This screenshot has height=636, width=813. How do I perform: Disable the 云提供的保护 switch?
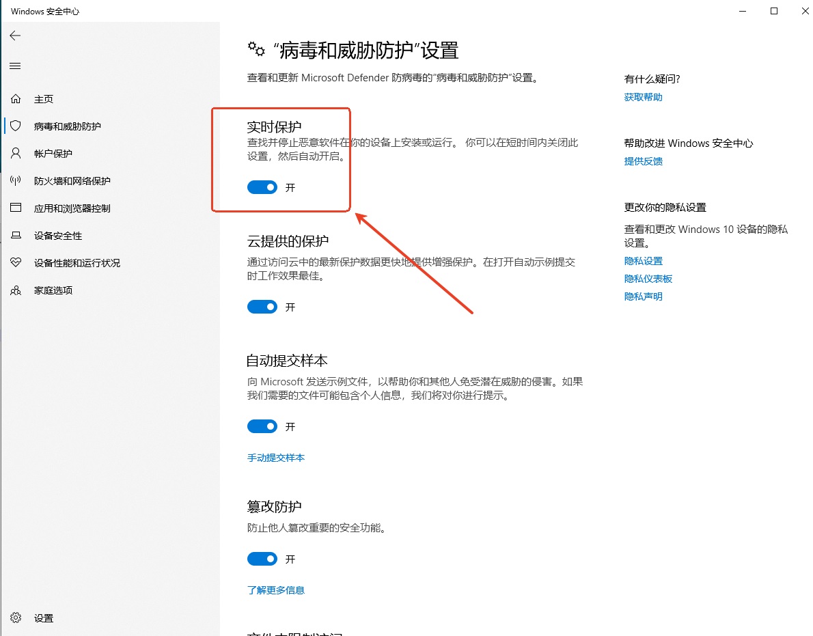(x=262, y=307)
